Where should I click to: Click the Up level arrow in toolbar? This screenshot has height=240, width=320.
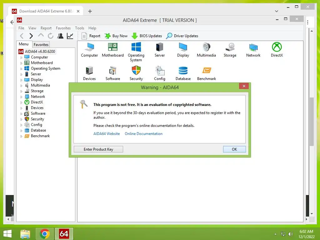click(41, 36)
